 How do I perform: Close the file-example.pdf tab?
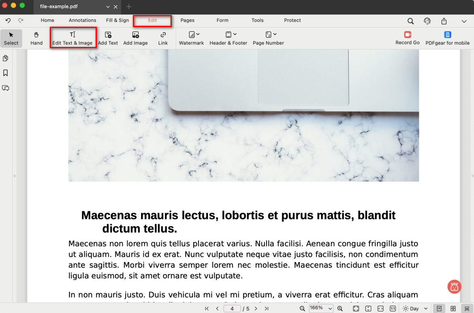tap(115, 6)
